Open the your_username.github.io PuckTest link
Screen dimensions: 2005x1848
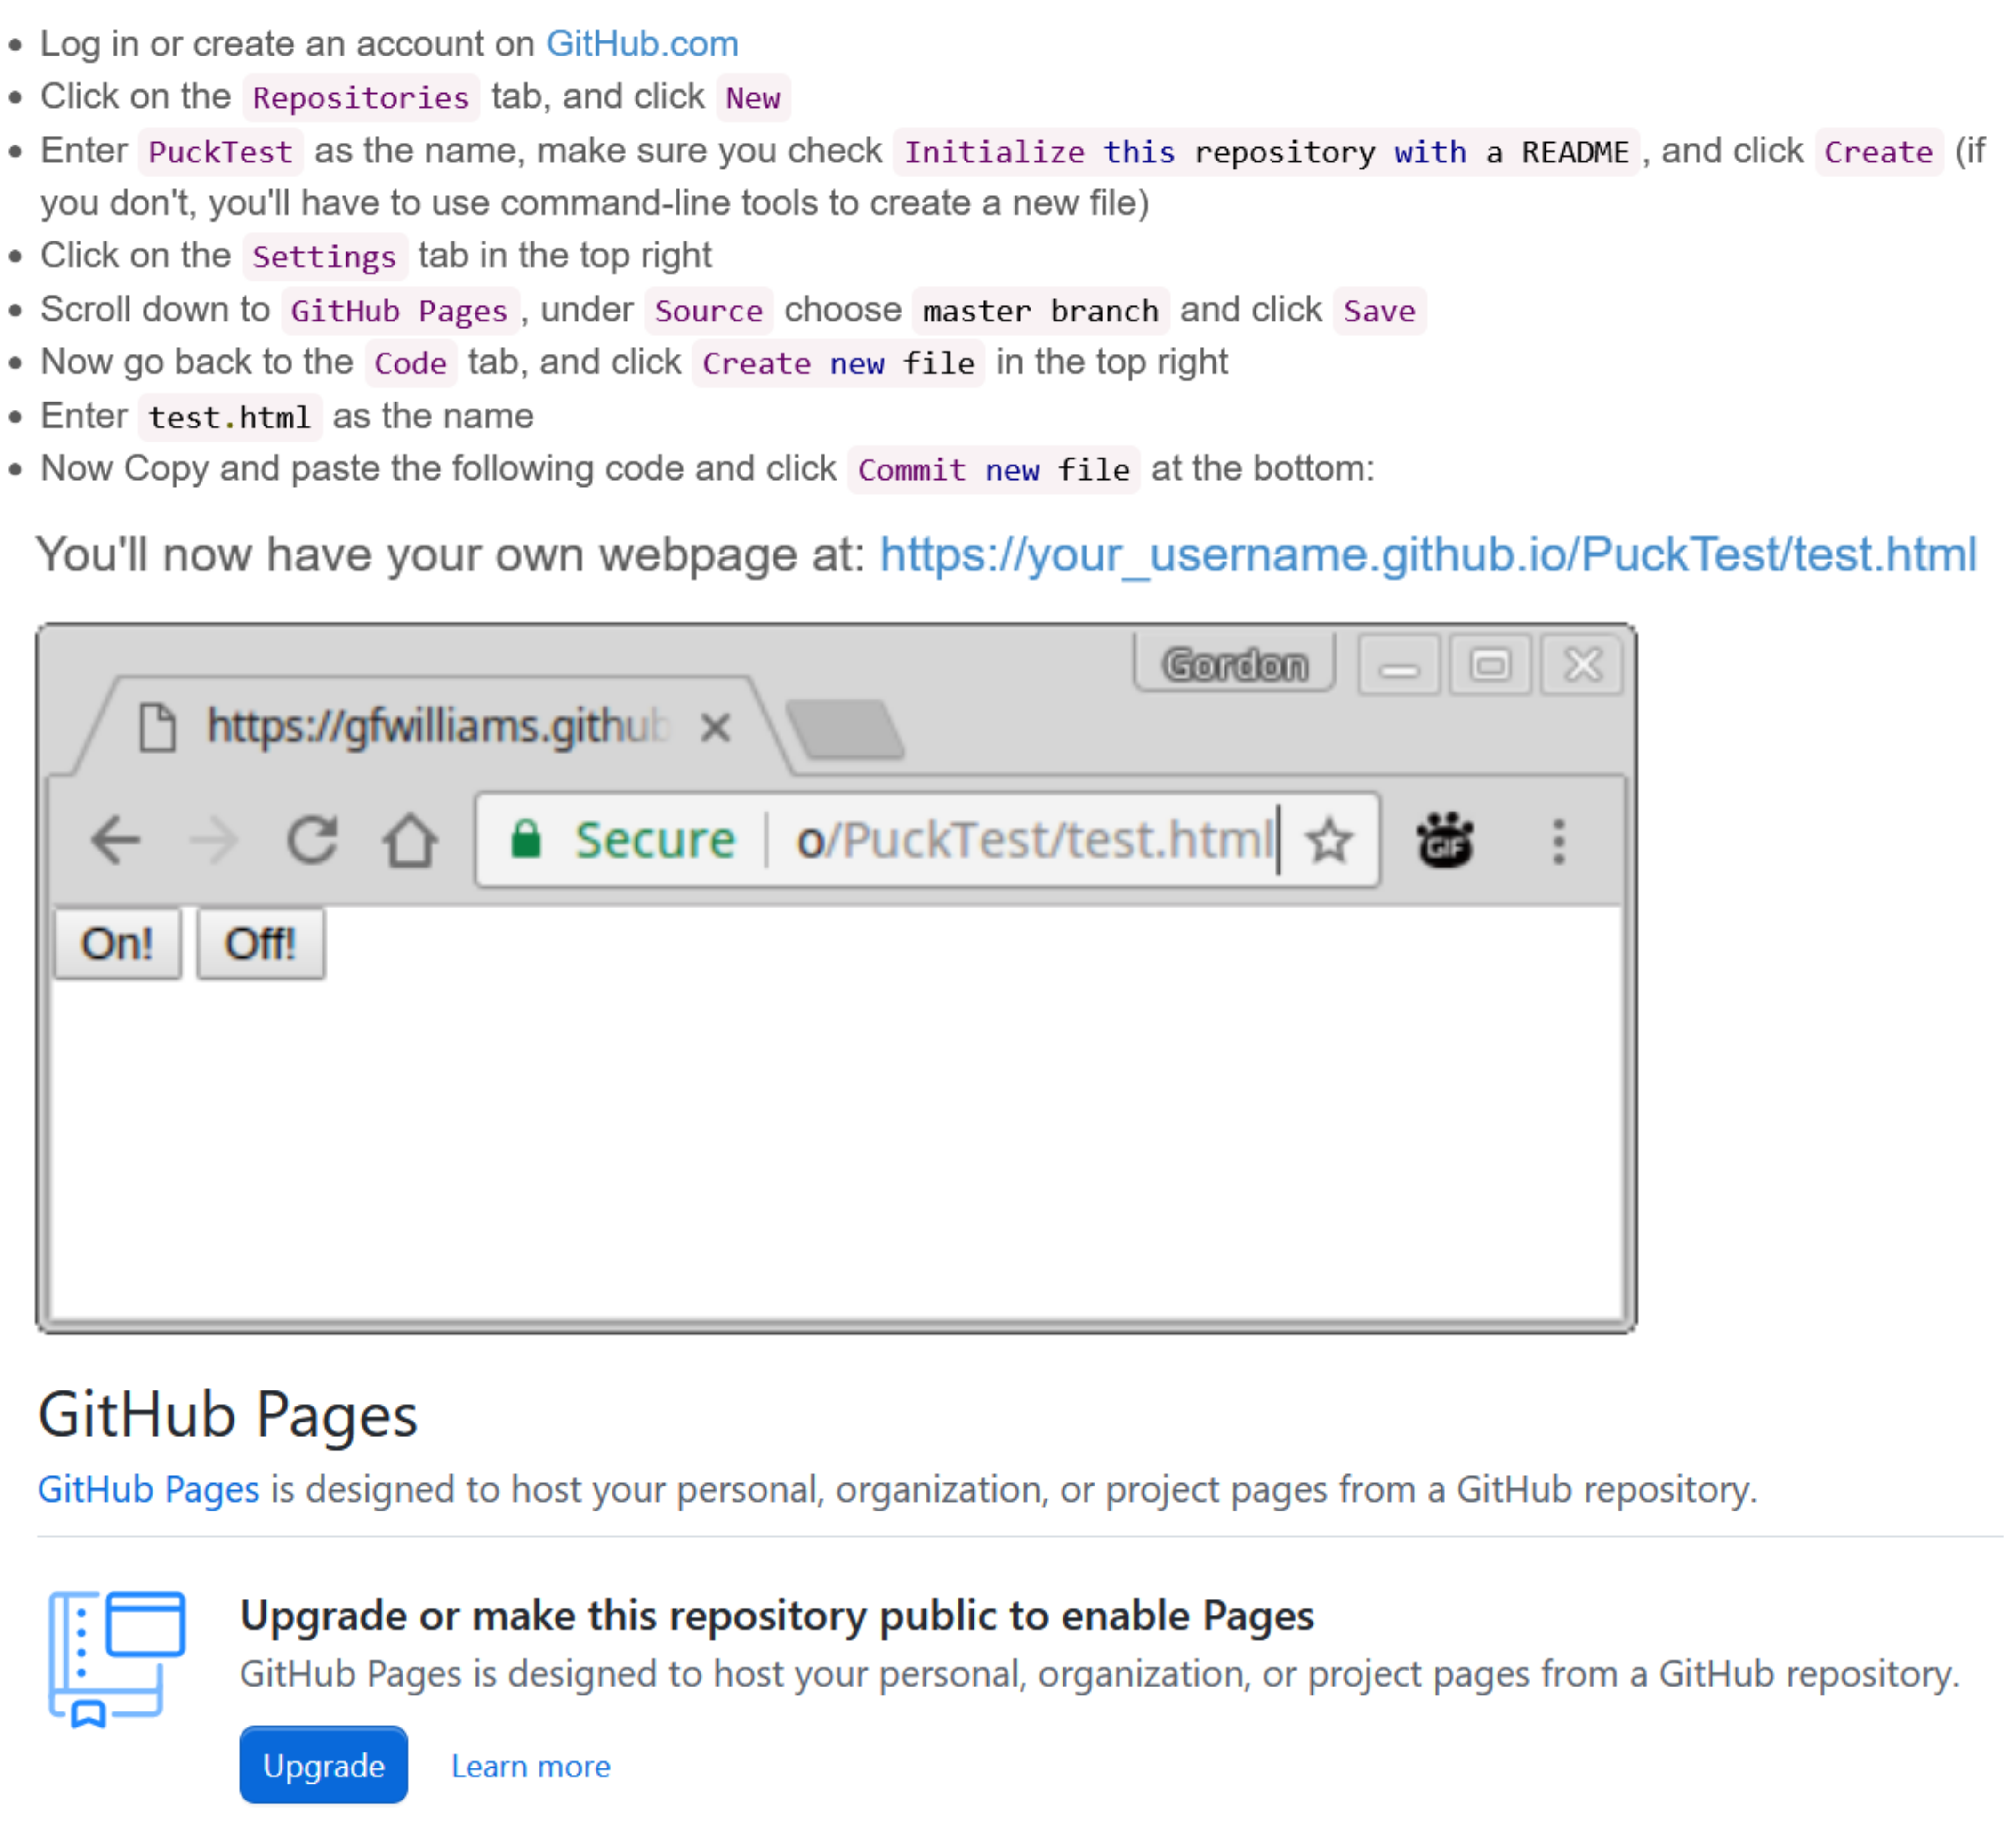tap(1427, 554)
